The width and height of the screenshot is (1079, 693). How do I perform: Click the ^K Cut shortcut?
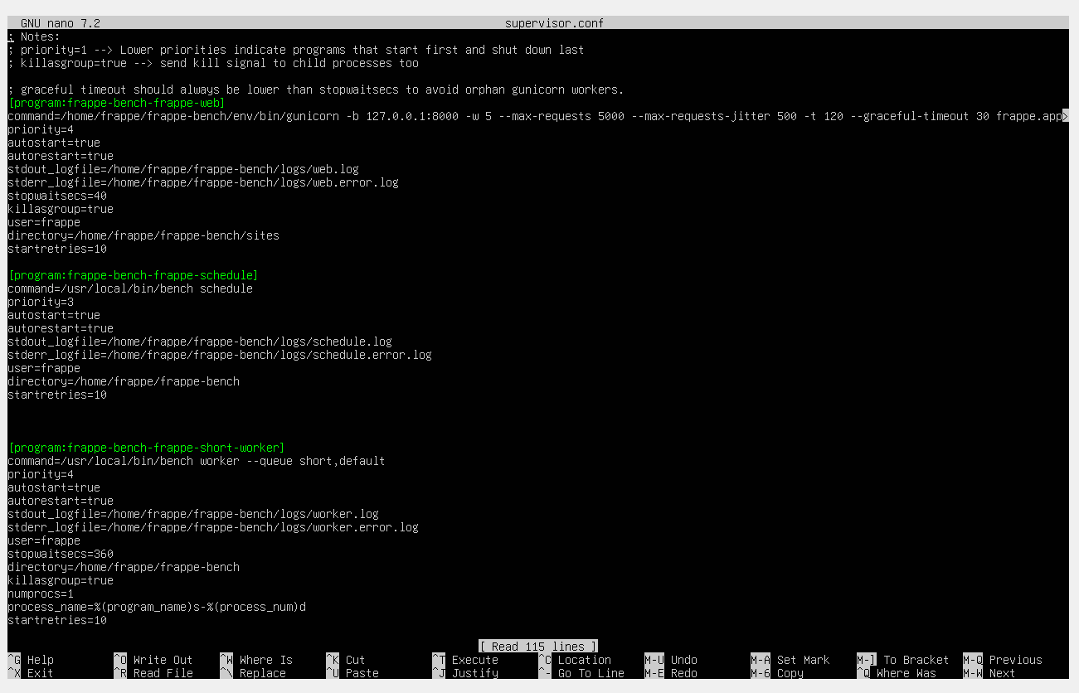pos(346,660)
